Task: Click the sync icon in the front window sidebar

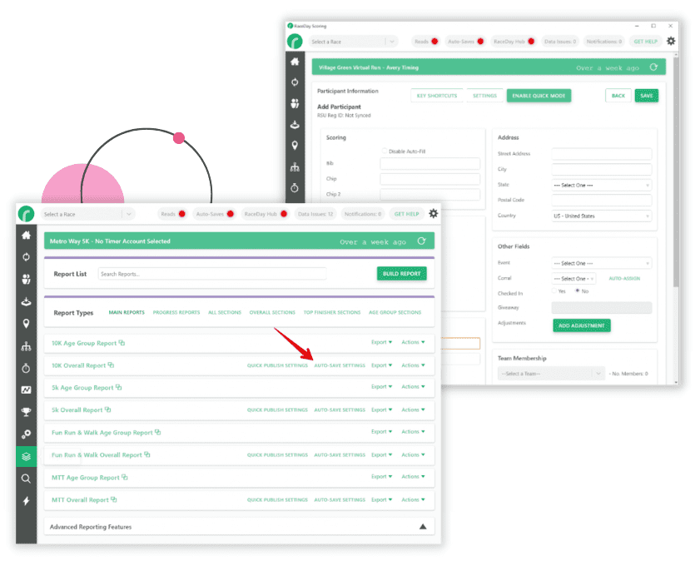Action: [27, 257]
